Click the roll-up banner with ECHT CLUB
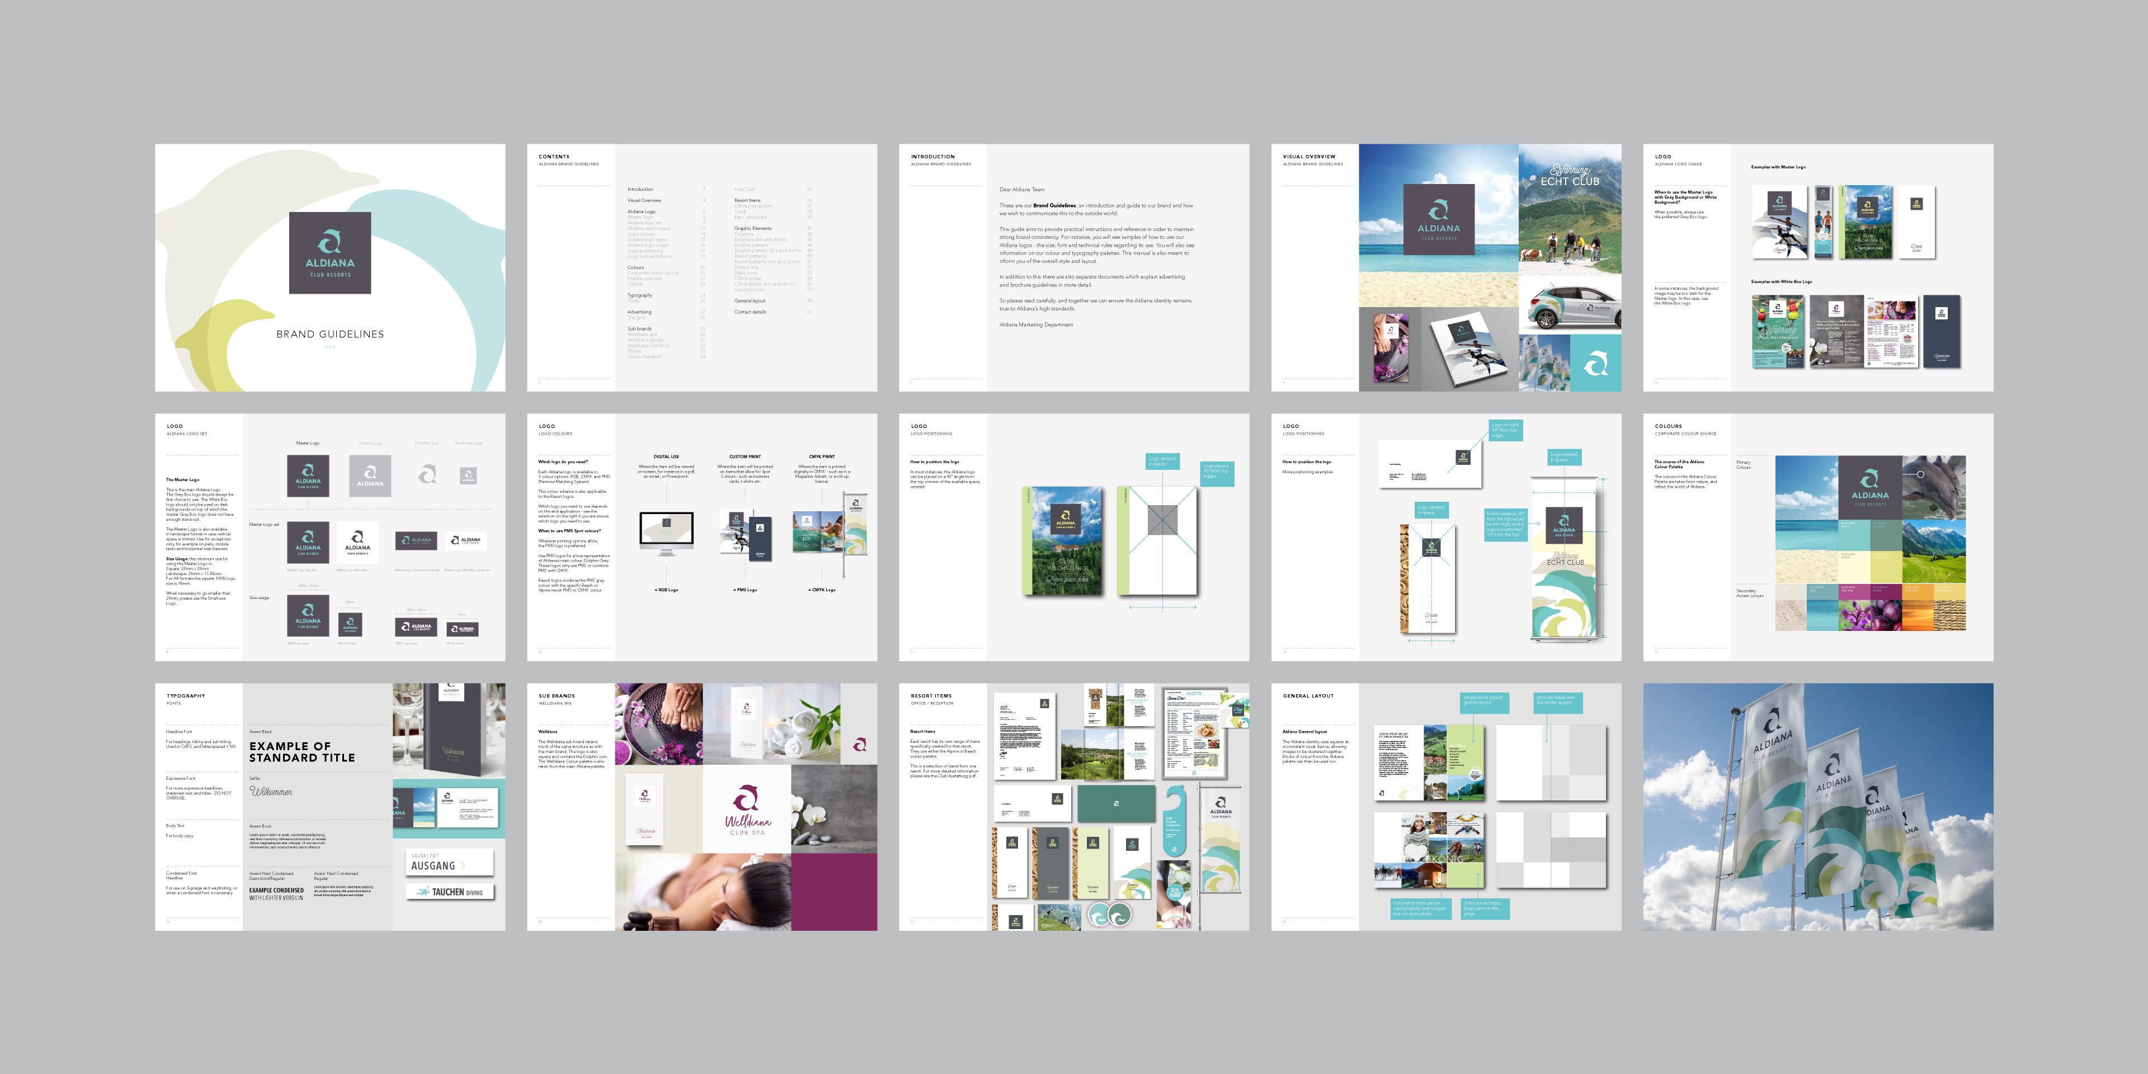 coord(1565,559)
